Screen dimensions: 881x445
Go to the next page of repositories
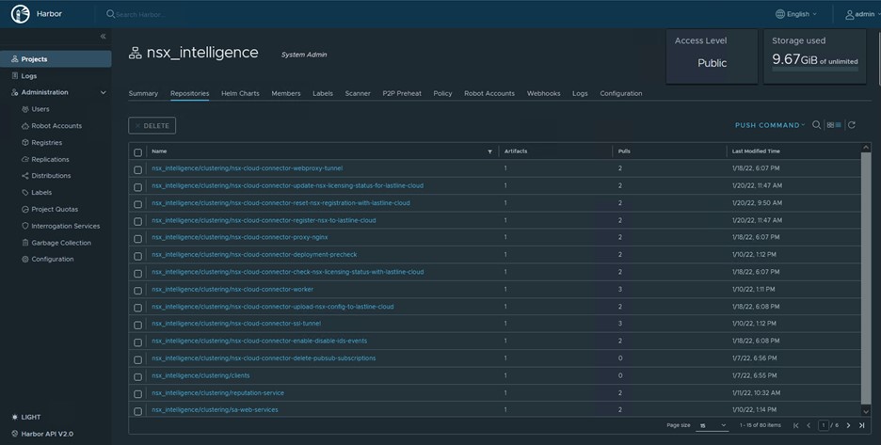tap(848, 425)
